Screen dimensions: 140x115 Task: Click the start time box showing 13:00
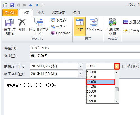tap(100, 66)
